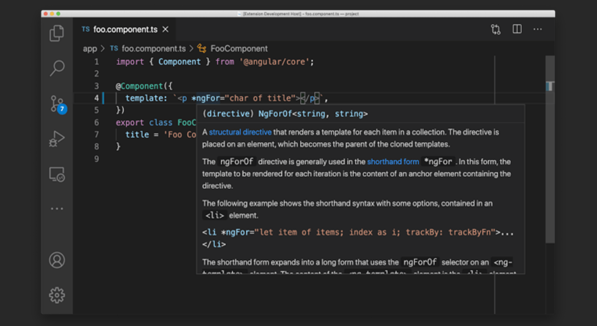Click line number 4 in the gutter

point(96,98)
